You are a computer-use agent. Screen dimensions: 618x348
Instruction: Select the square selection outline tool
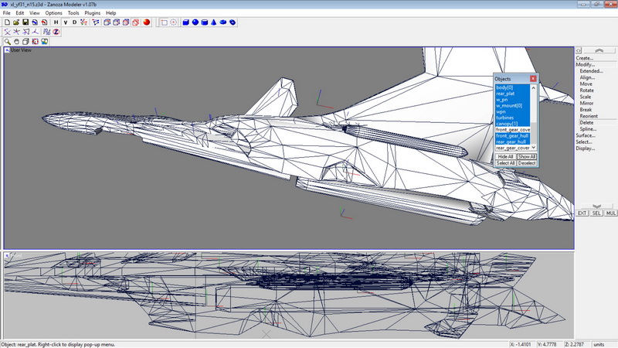click(x=165, y=22)
